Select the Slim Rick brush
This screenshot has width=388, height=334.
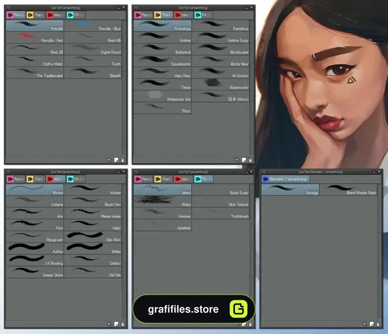click(x=93, y=237)
